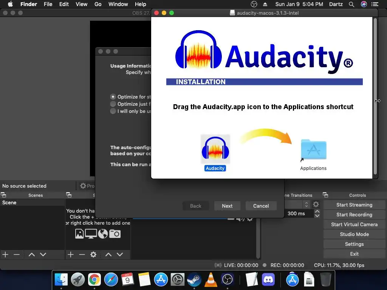Viewport: 387px width, 290px height.
Task: Open the Window menu
Action: click(118, 4)
